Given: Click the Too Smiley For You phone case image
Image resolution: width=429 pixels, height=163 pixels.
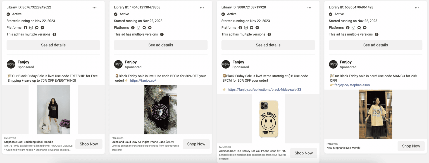Looking at the screenshot, I should point(268,119).
